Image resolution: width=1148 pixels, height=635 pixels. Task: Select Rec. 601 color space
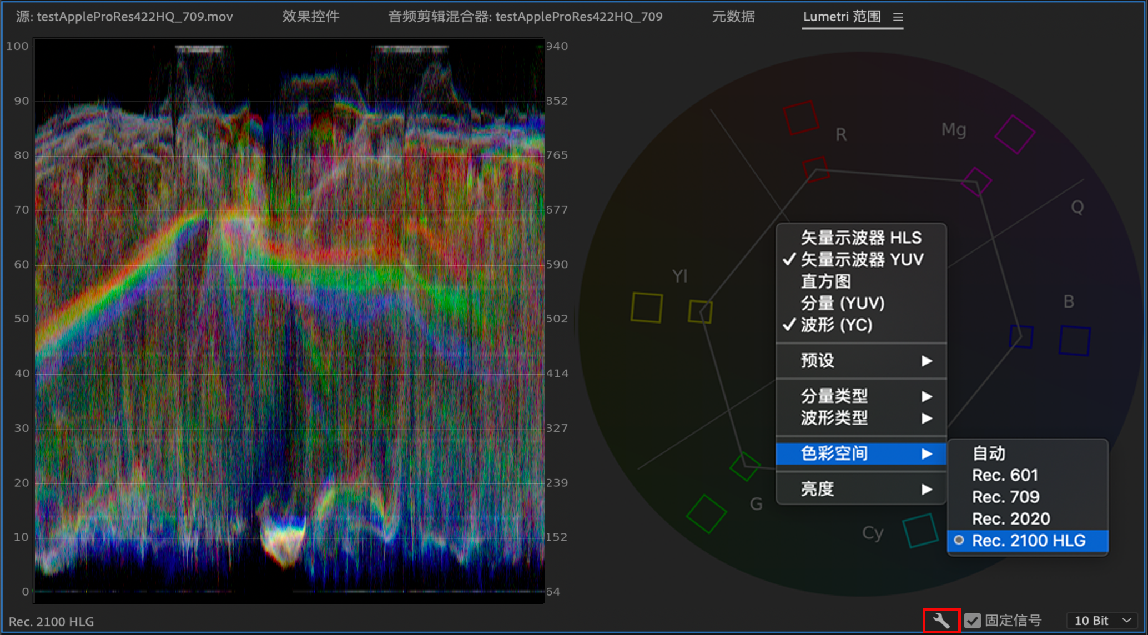(x=1004, y=475)
